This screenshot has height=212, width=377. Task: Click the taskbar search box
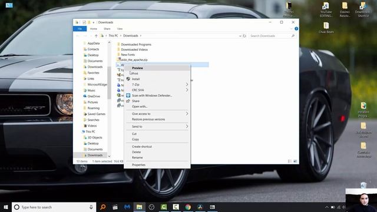tap(54, 207)
